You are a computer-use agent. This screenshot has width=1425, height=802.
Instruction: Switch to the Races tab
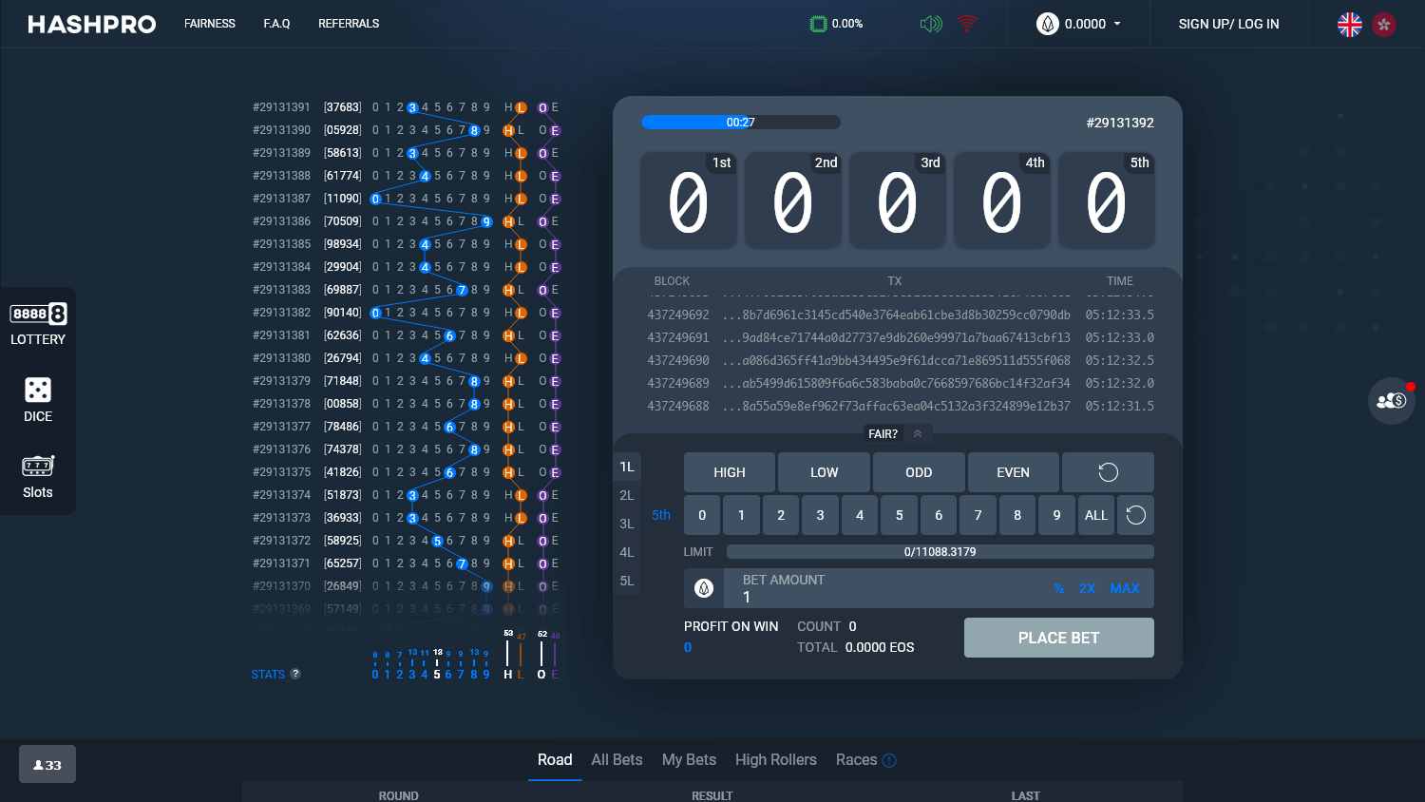(856, 760)
